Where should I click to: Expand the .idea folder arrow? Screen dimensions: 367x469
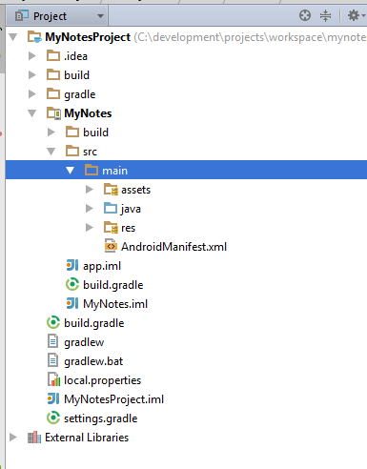[32, 56]
